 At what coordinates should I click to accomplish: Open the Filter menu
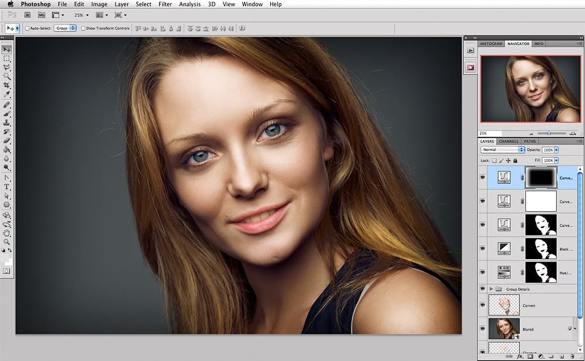pos(165,4)
